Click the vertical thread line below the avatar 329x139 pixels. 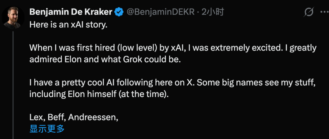pos(13,85)
